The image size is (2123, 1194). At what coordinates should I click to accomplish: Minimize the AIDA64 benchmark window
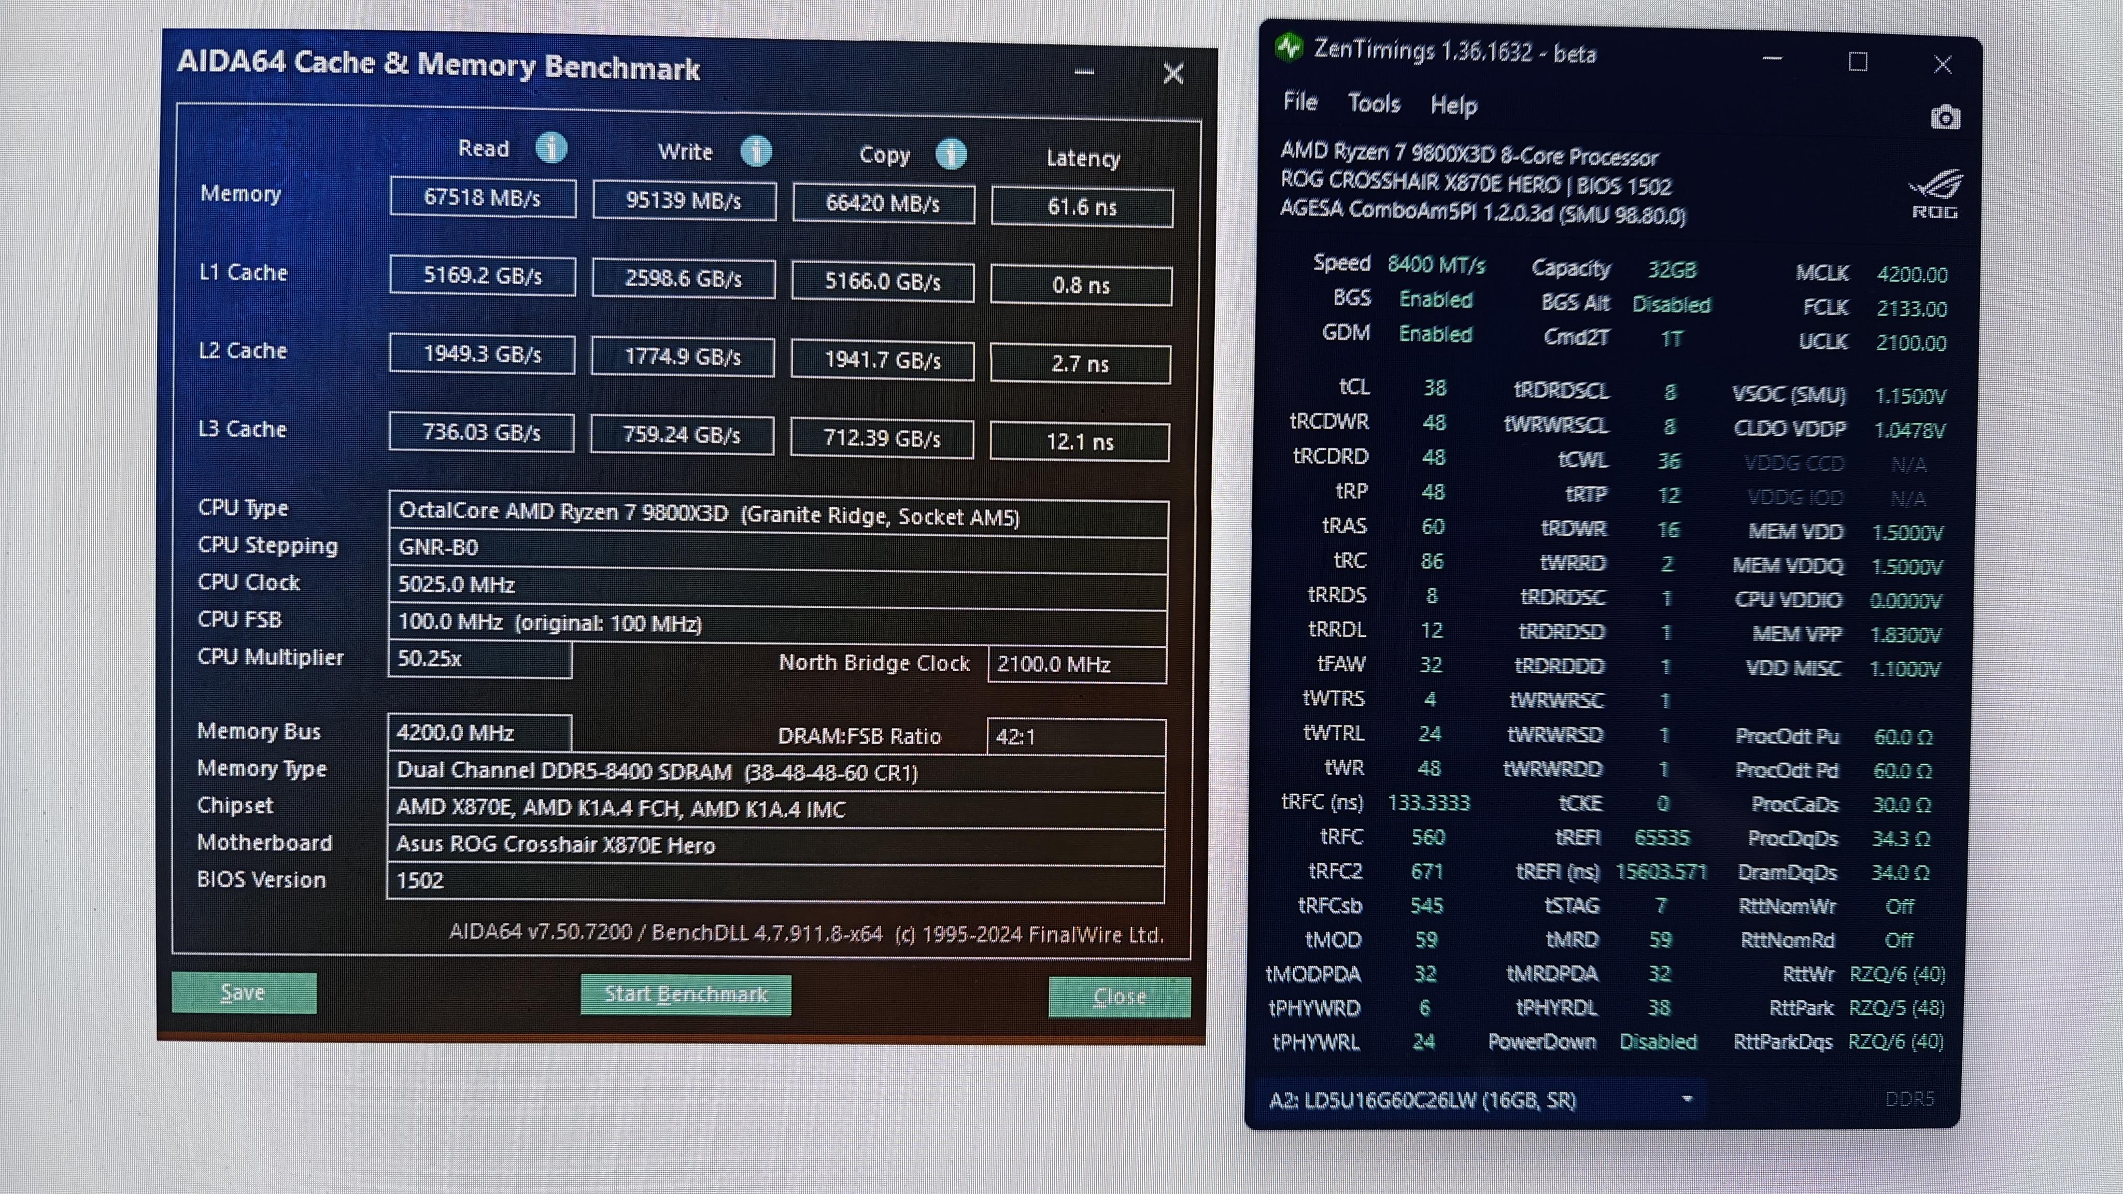[x=1085, y=73]
